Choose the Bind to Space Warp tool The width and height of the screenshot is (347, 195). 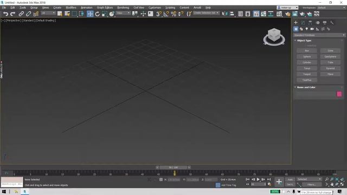click(x=36, y=14)
